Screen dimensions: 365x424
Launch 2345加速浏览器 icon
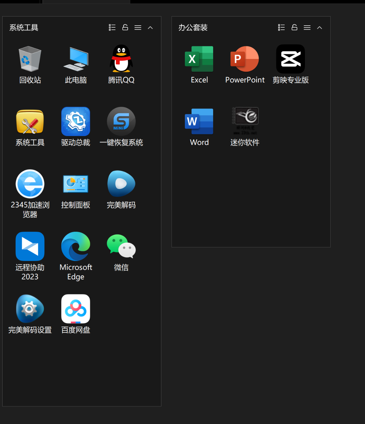coord(30,184)
